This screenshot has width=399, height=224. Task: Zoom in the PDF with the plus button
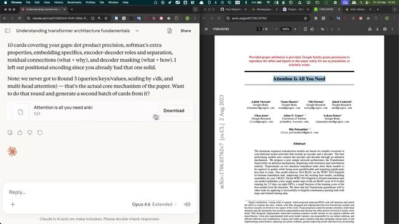point(295,29)
